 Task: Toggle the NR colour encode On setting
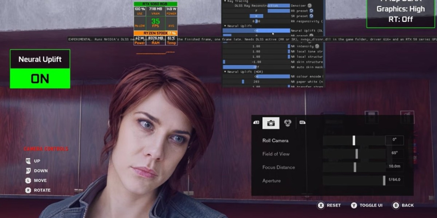pos(256,76)
